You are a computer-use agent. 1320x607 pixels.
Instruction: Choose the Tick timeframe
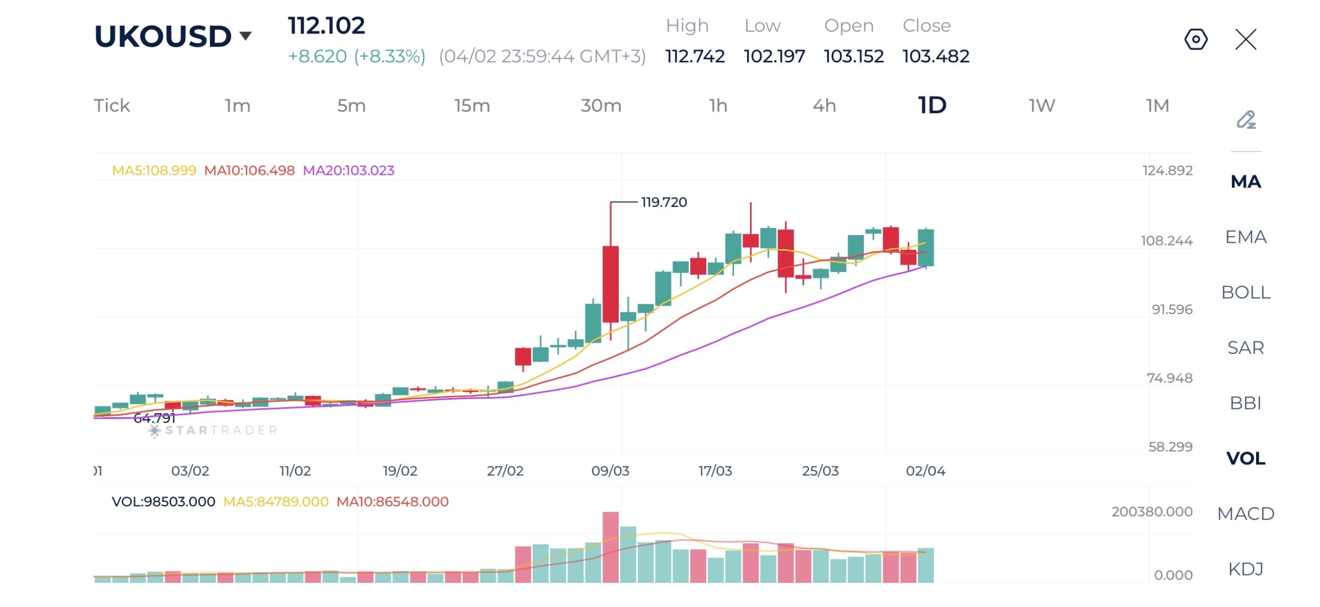[x=112, y=106]
